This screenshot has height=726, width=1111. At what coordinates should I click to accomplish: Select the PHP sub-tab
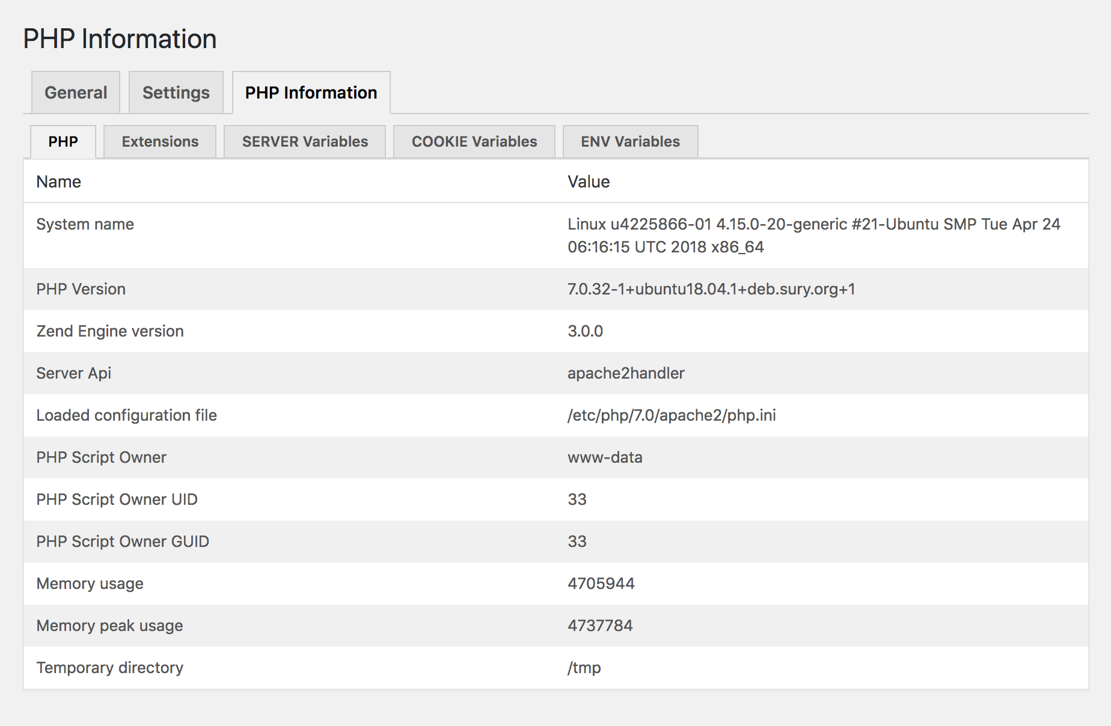[x=63, y=141]
